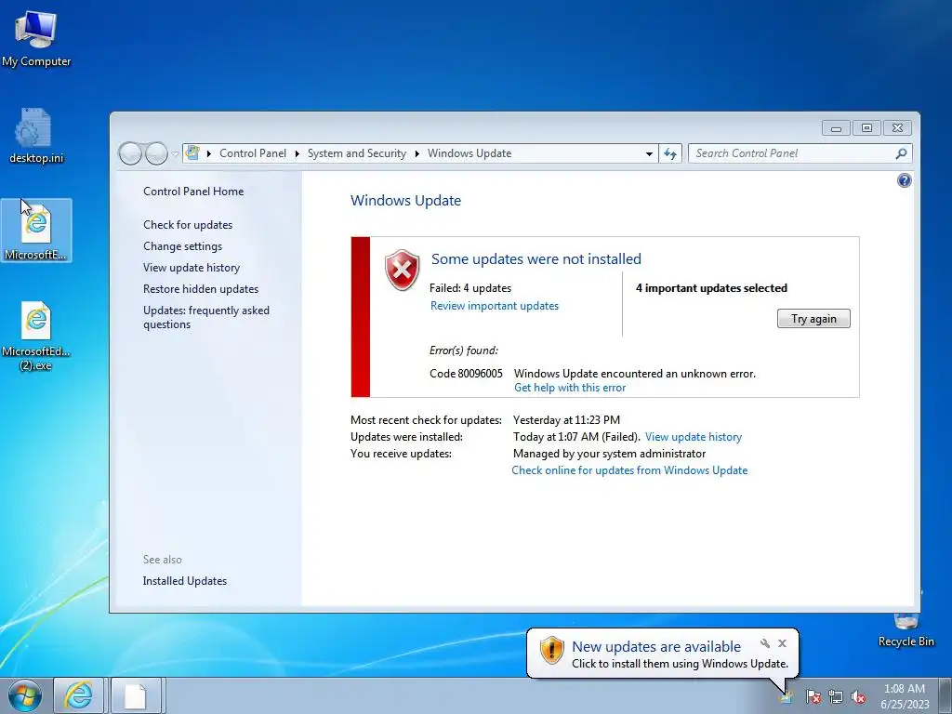Click the Windows Update breadcrumb

[x=469, y=153]
